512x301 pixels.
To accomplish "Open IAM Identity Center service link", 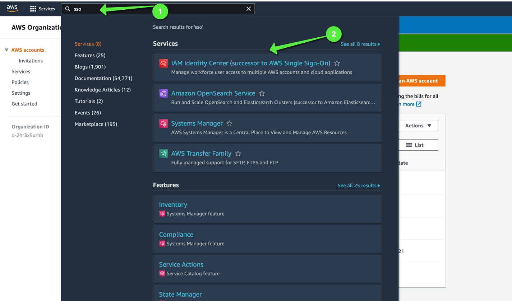I will (x=251, y=63).
